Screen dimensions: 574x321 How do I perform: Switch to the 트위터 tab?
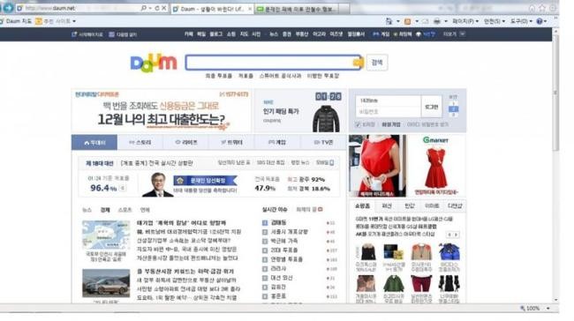tap(231, 142)
